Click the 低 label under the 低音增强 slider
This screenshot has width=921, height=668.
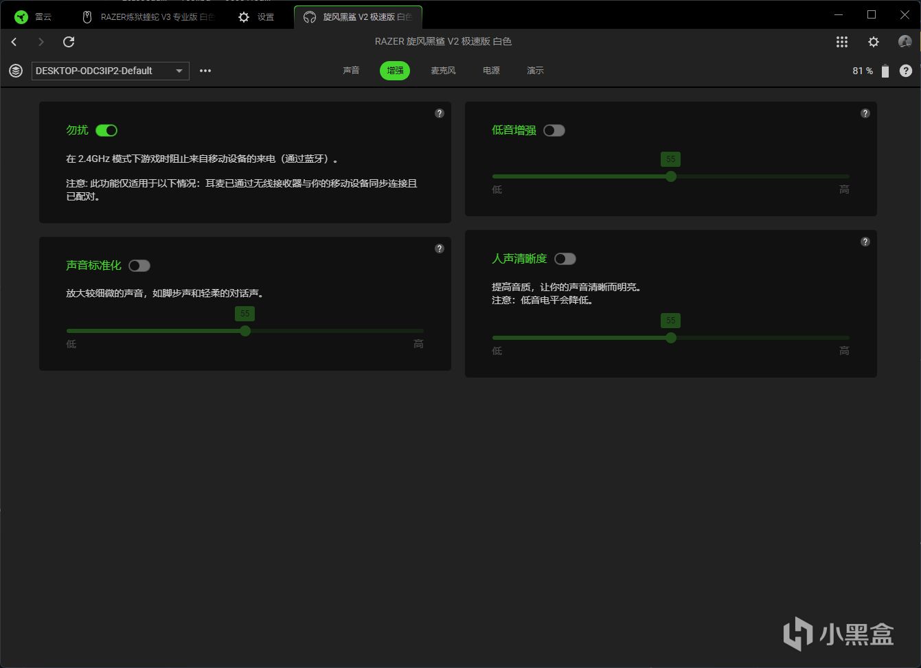pos(497,189)
